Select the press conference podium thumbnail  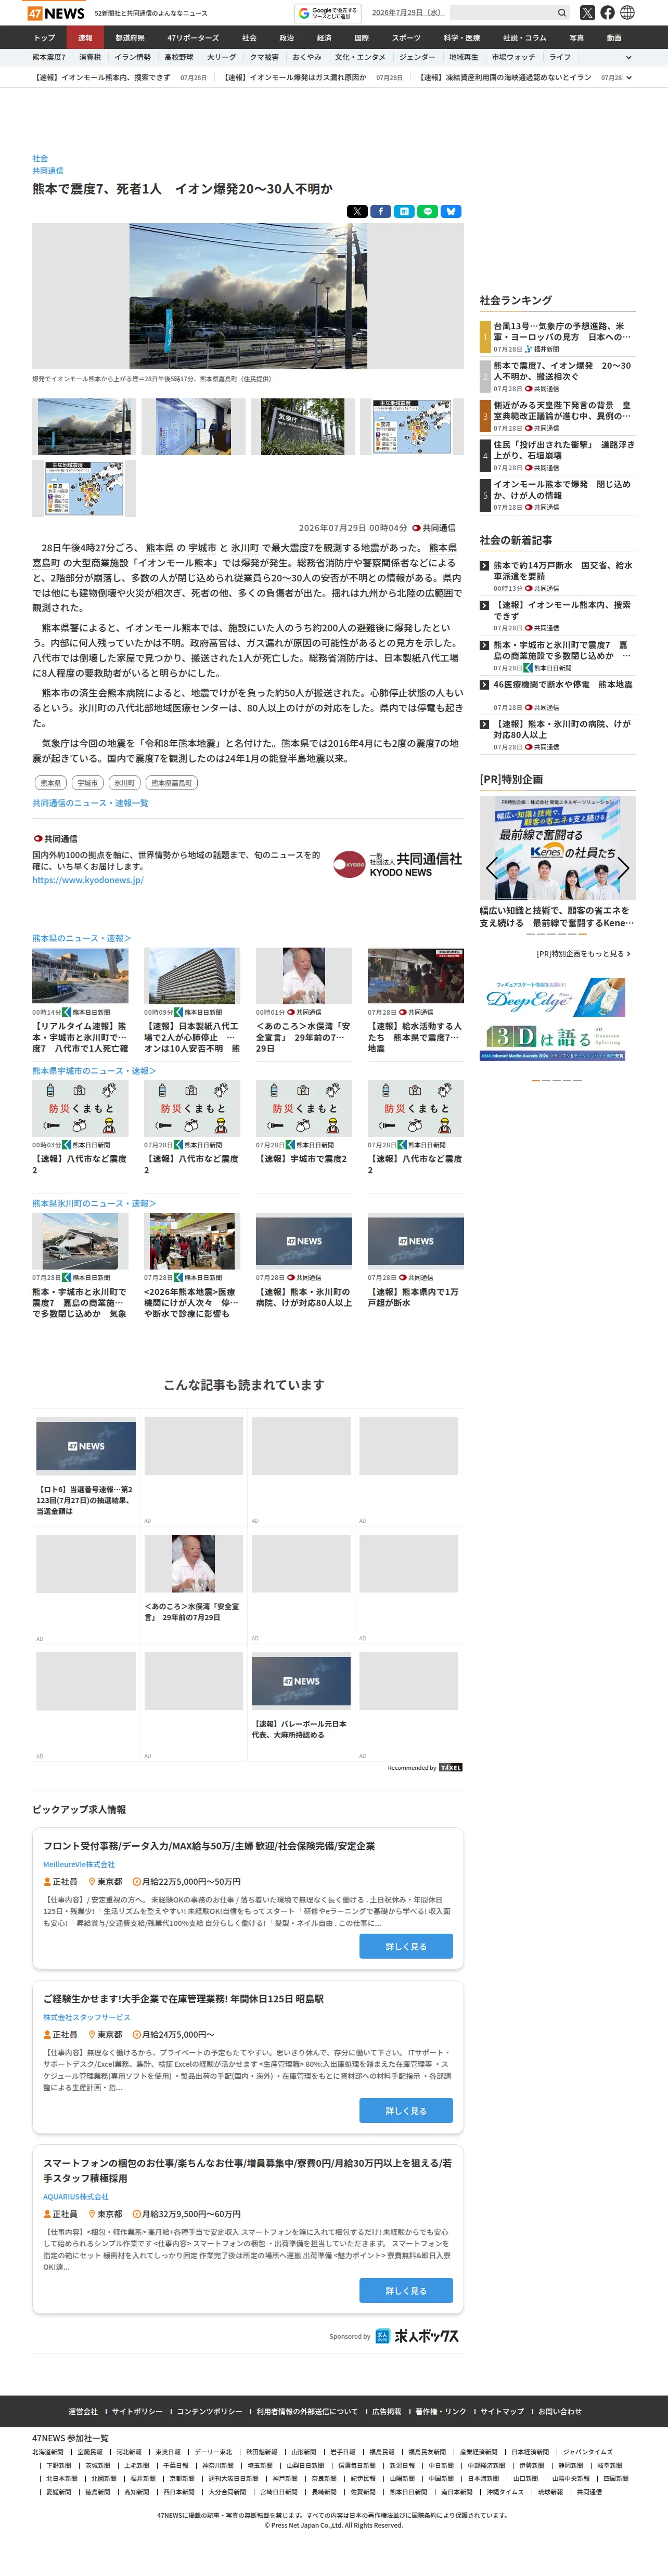[x=192, y=427]
